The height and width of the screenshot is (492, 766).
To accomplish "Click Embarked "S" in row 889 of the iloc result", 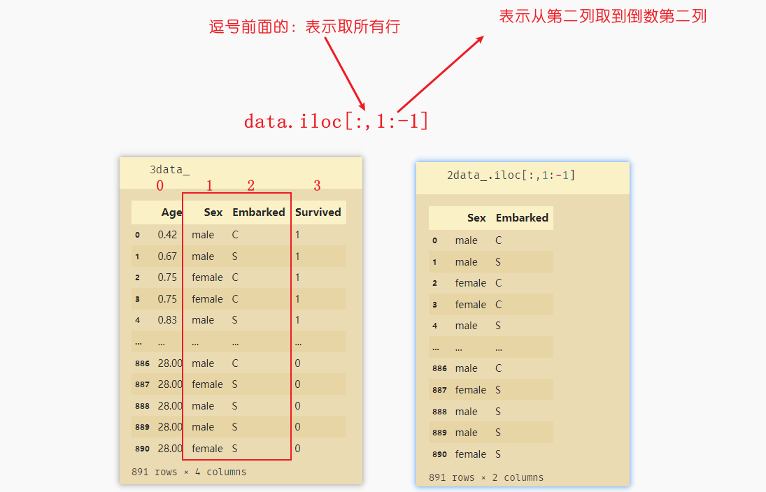I will 498,433.
